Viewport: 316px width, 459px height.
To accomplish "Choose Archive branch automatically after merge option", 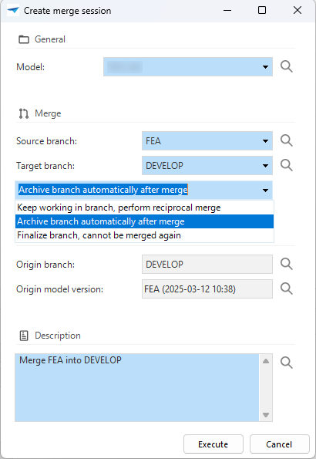I will (x=145, y=221).
